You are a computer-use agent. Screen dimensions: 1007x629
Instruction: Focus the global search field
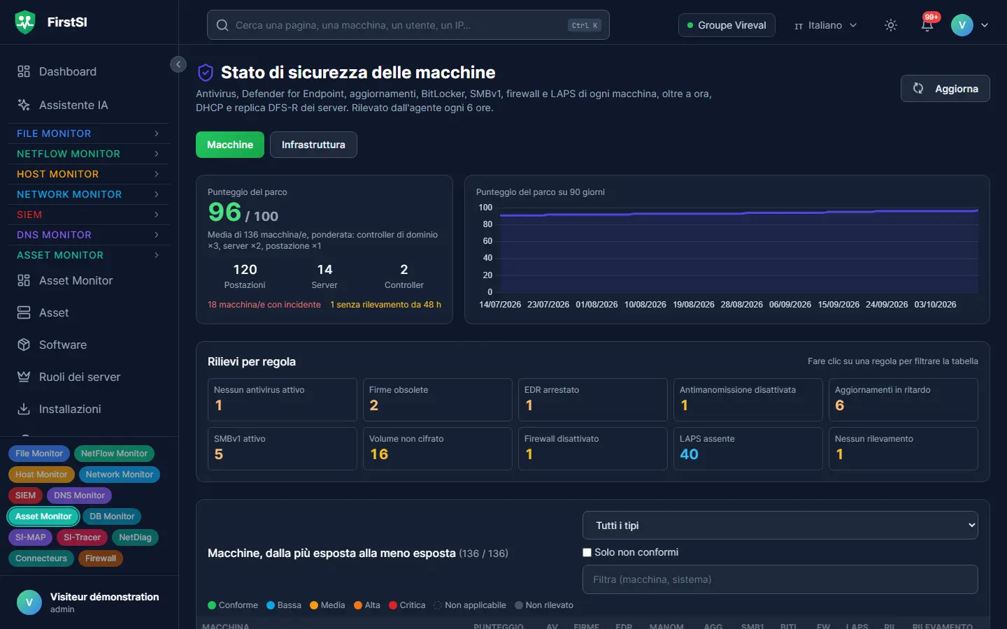coord(408,25)
